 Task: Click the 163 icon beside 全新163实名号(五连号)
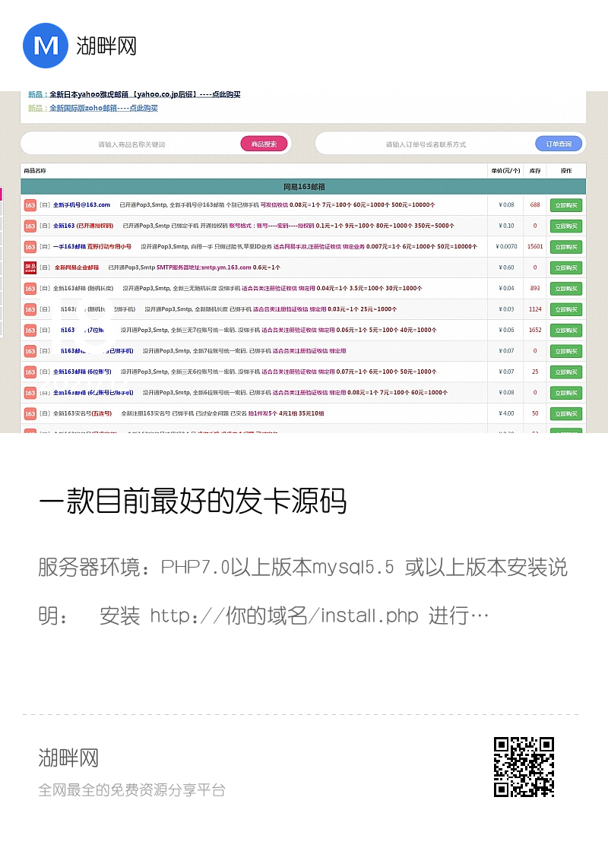(x=30, y=413)
